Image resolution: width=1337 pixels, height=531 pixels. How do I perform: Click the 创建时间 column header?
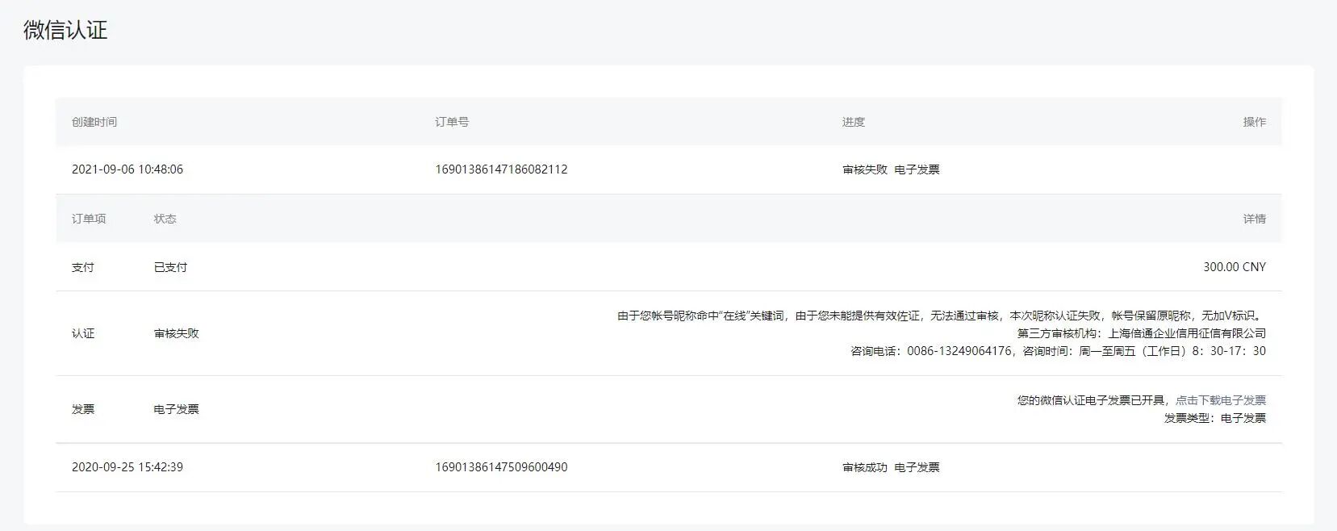coord(94,122)
